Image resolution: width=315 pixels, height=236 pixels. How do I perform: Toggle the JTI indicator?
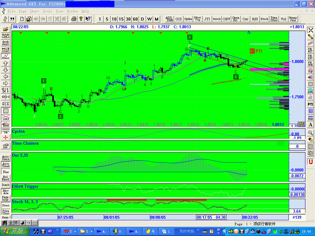[207, 19]
